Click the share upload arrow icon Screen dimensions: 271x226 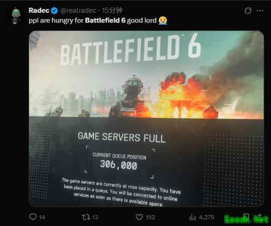point(260,217)
